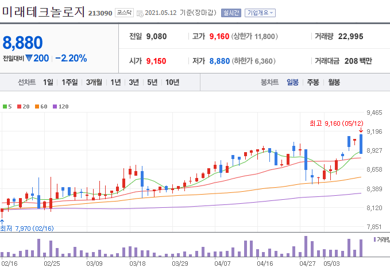The width and height of the screenshot is (390, 271).
Task: Click the 8,389 price axis label
Action: (374, 189)
